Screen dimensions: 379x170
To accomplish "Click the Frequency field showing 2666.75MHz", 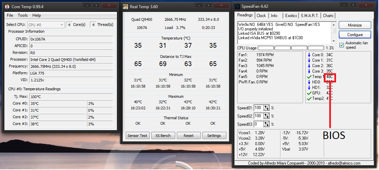I will (x=71, y=66).
